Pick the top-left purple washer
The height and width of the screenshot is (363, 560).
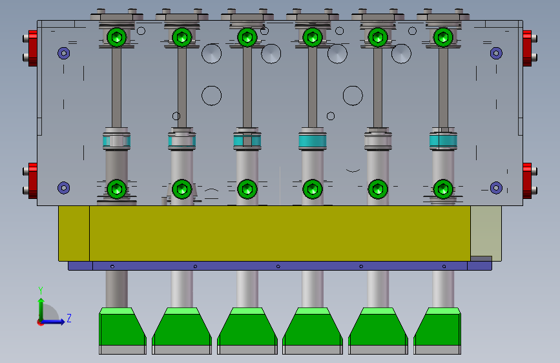(x=63, y=53)
